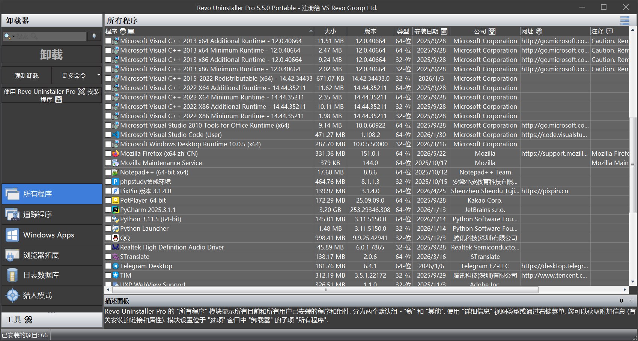This screenshot has height=341, width=638.
Task: Click the PyCharm 2025.3.1.1 icon
Action: pos(116,210)
